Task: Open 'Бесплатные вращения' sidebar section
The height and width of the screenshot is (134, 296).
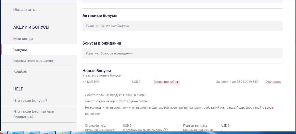Action: (34, 61)
